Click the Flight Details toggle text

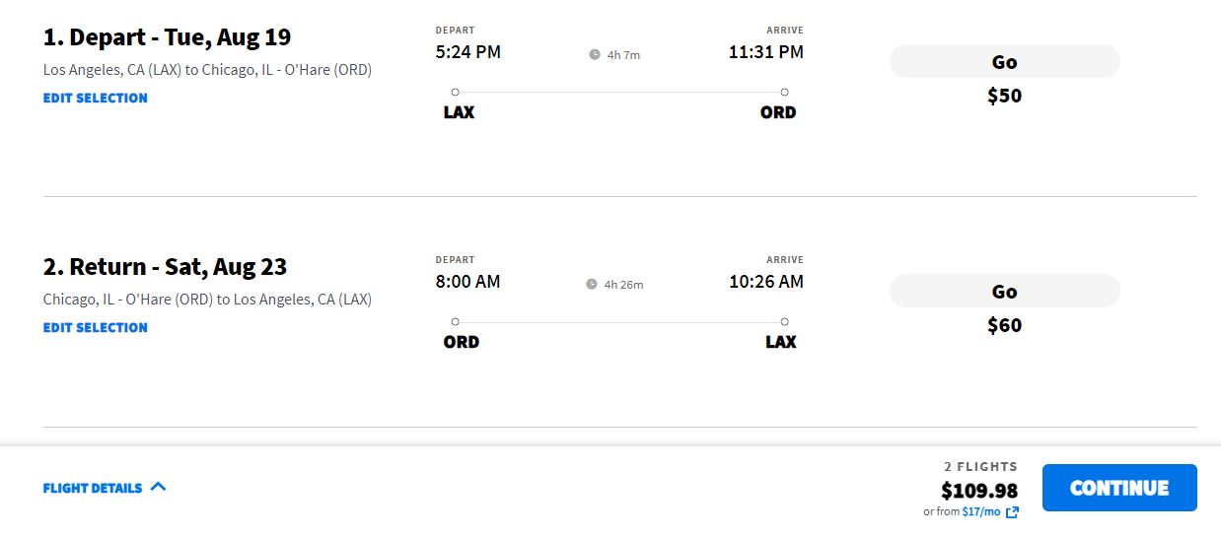[x=93, y=488]
